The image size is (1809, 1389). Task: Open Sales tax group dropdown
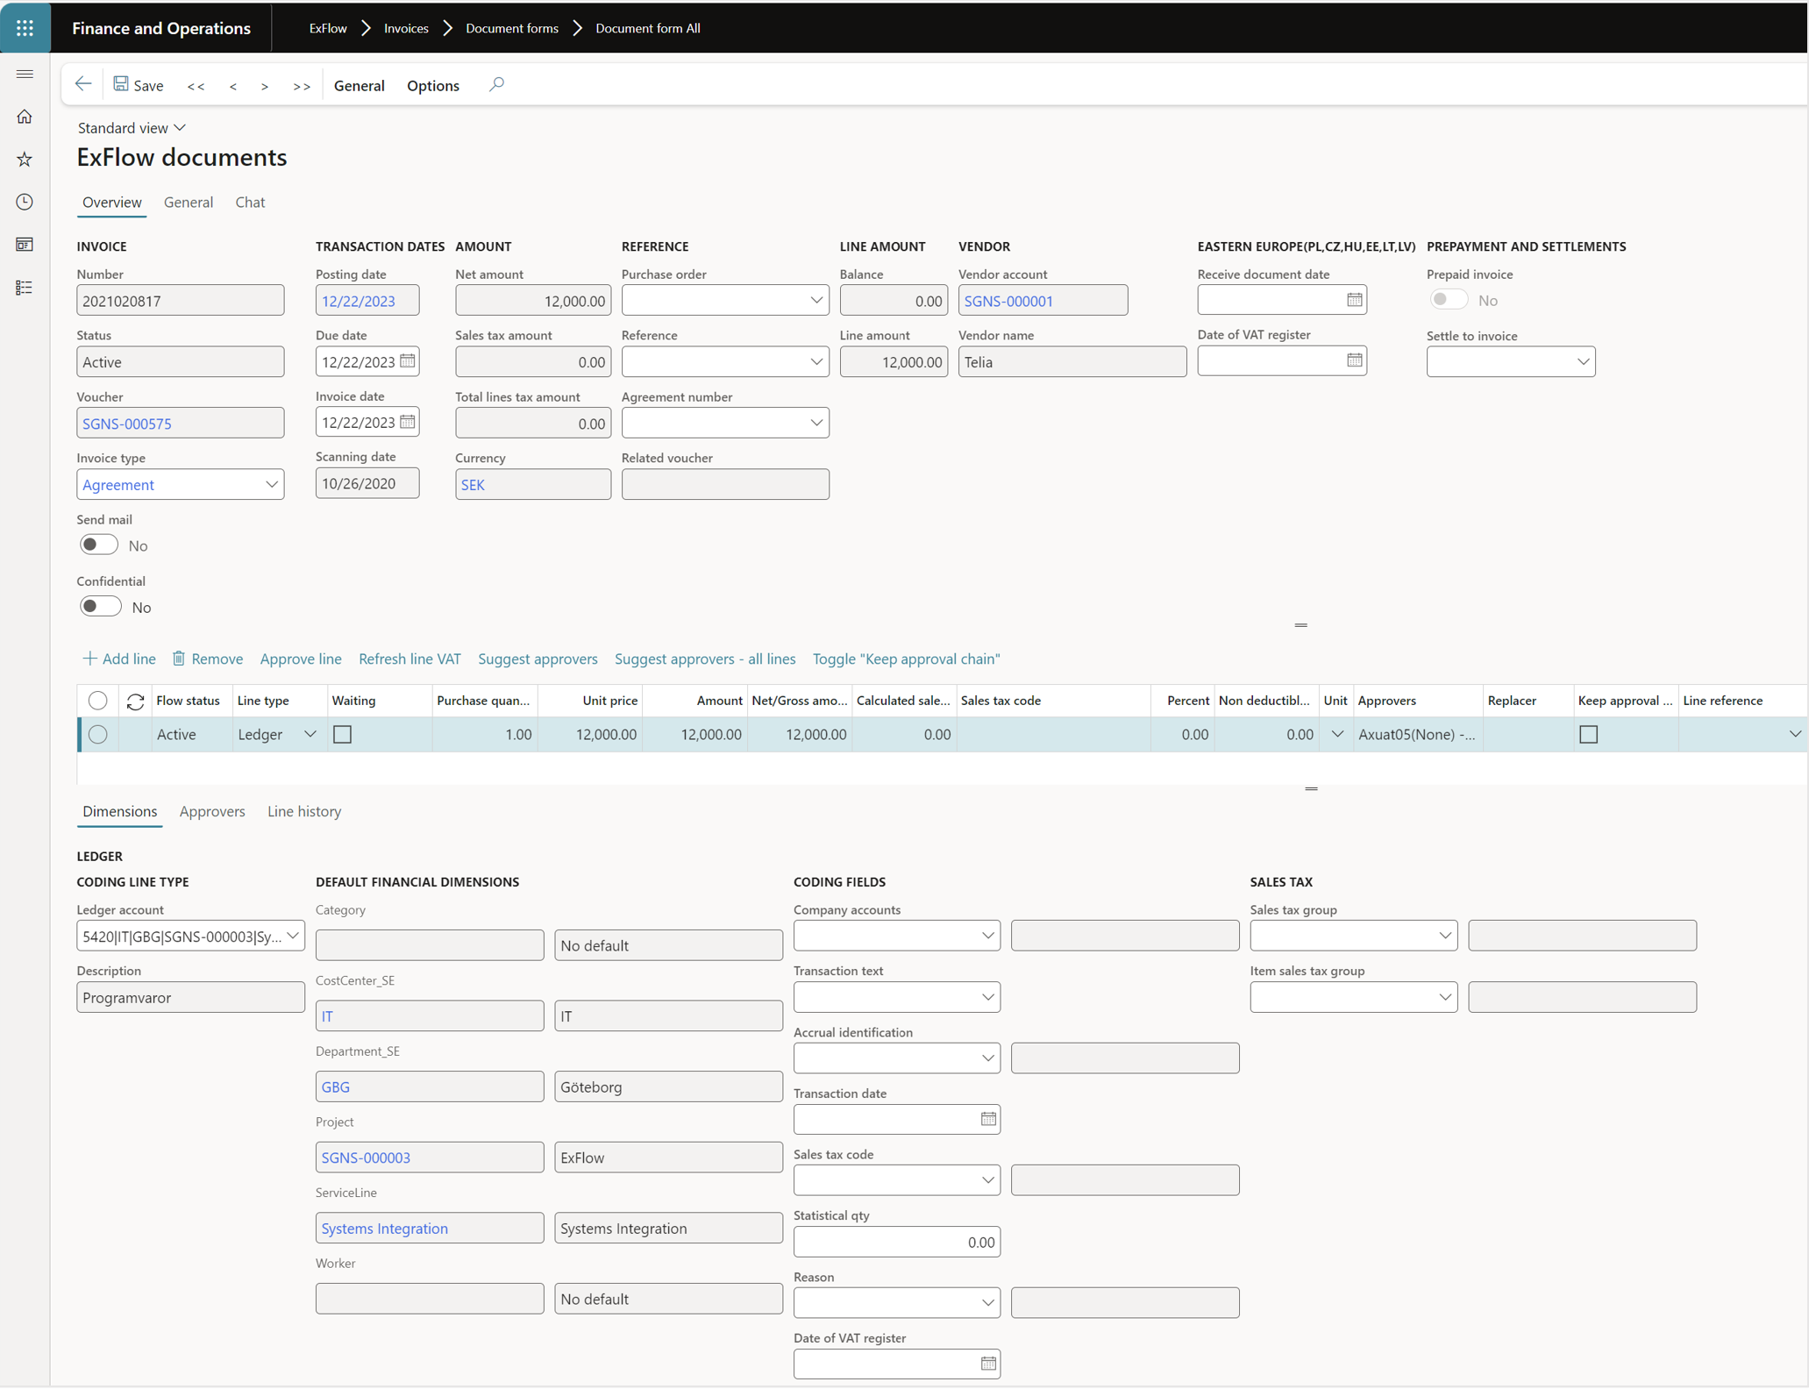pos(1445,936)
